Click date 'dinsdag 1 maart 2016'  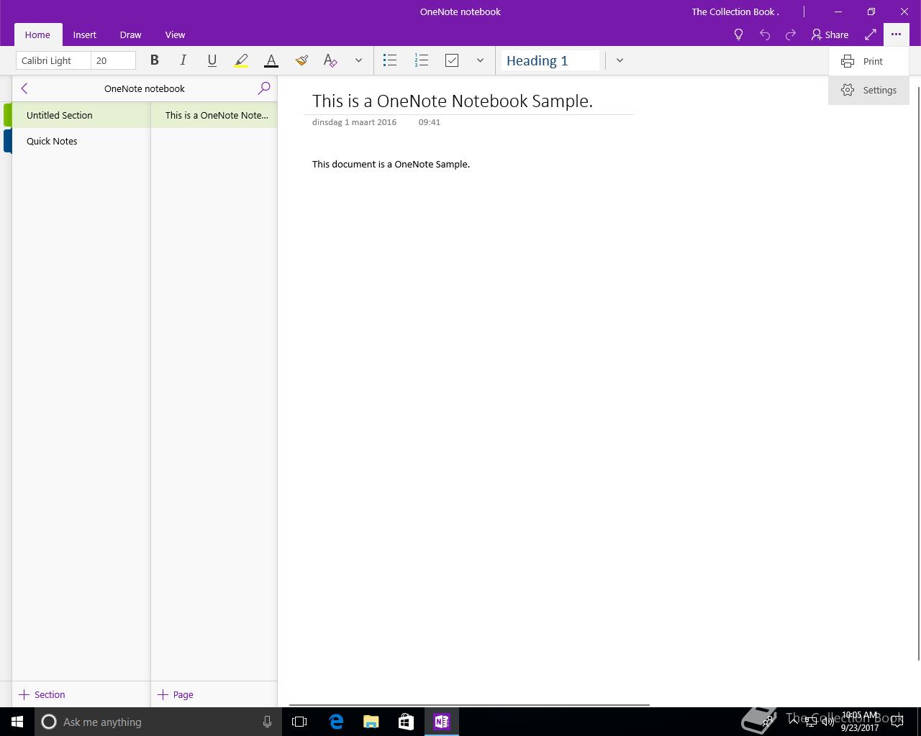pos(354,122)
